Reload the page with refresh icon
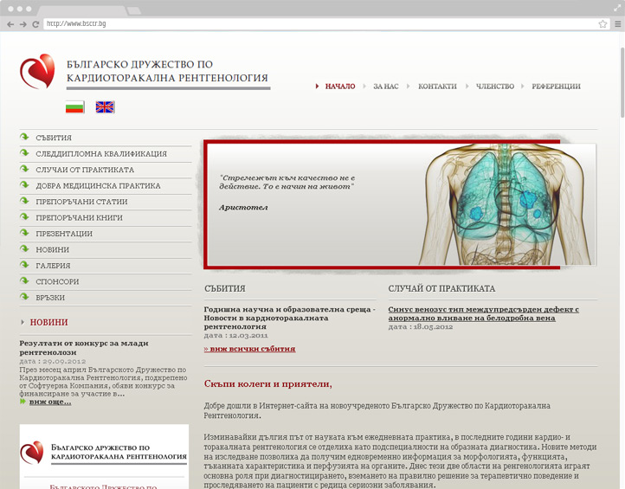The width and height of the screenshot is (625, 489). click(x=35, y=24)
